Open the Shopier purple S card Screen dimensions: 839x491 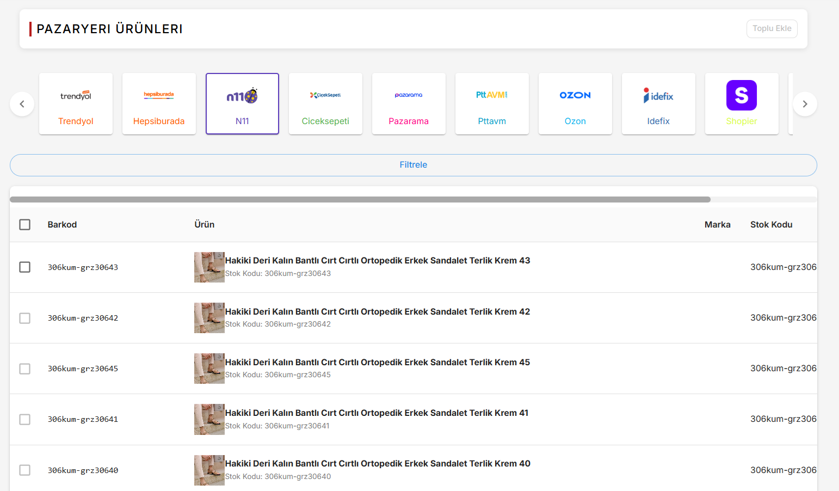coord(742,103)
